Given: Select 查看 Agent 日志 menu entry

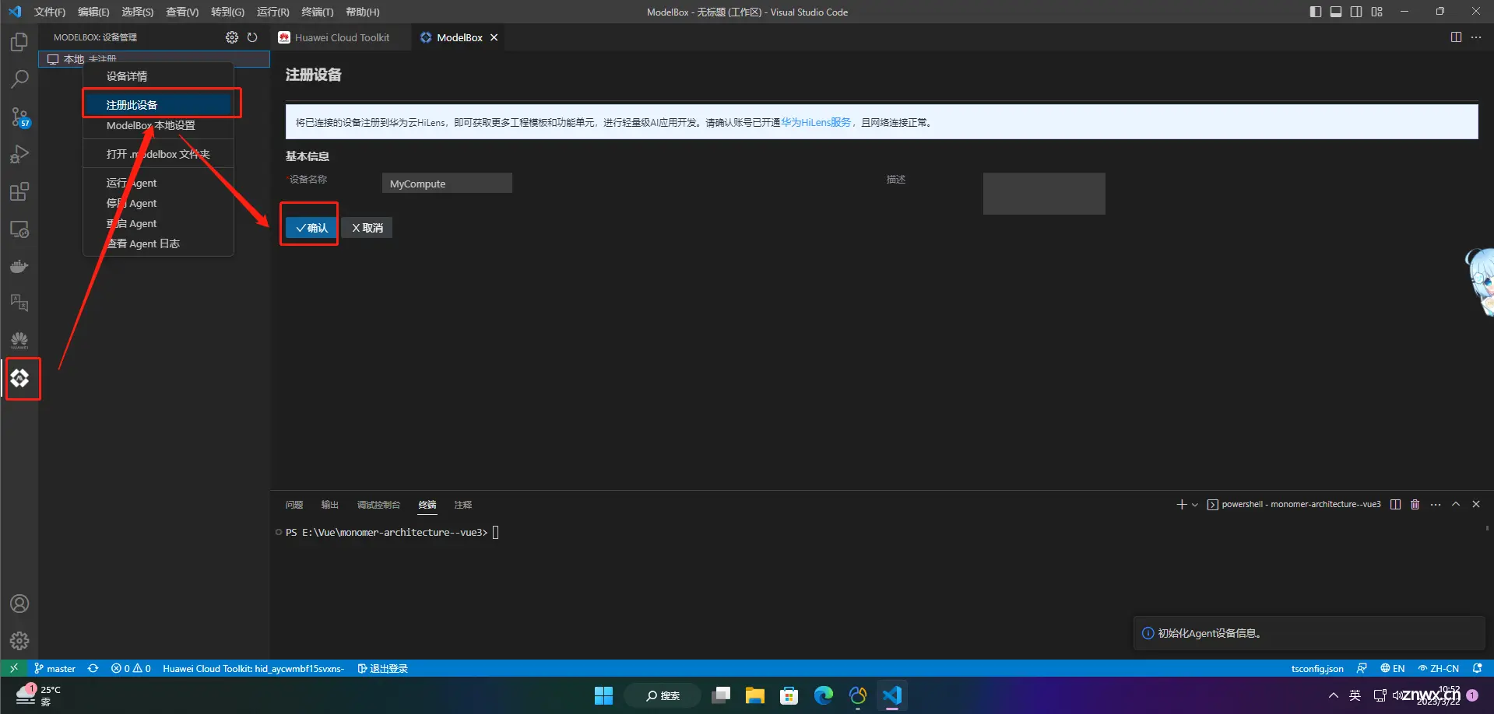Looking at the screenshot, I should point(158,243).
